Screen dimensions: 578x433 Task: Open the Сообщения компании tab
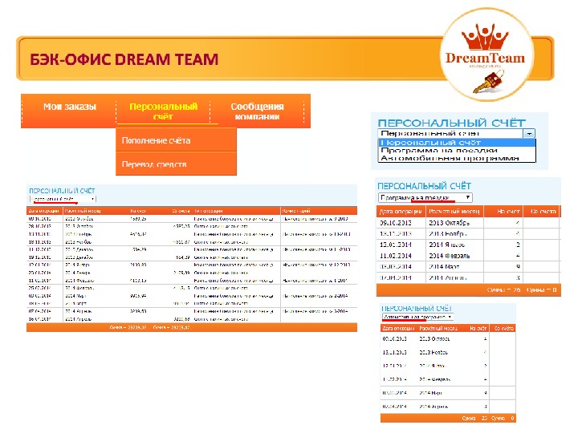point(257,111)
